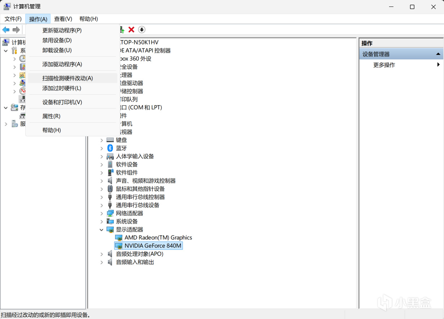Choose 设备和打印机(V) from the menu

point(72,102)
